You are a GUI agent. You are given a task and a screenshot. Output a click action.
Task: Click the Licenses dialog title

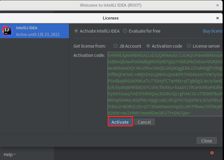point(111,18)
